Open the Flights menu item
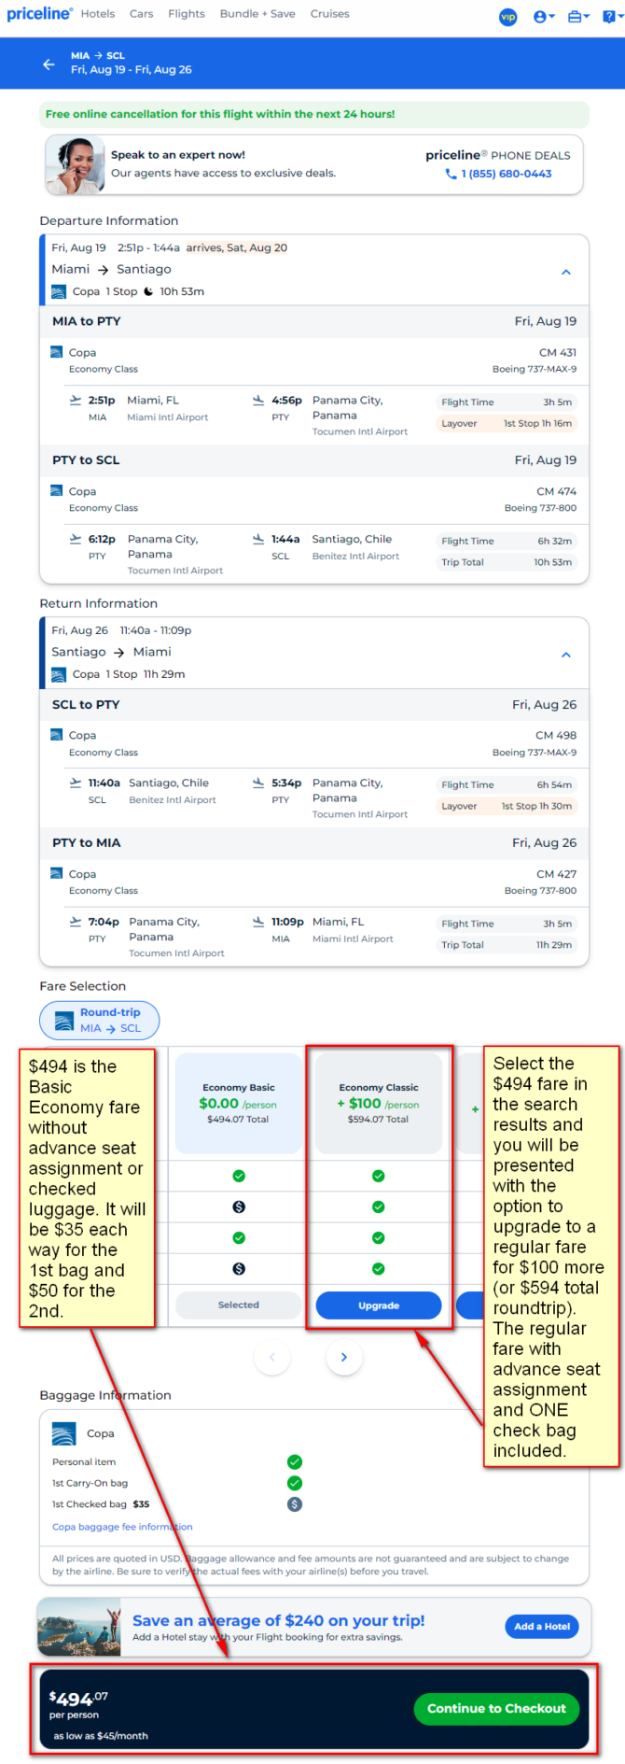625x1764 pixels. click(187, 14)
